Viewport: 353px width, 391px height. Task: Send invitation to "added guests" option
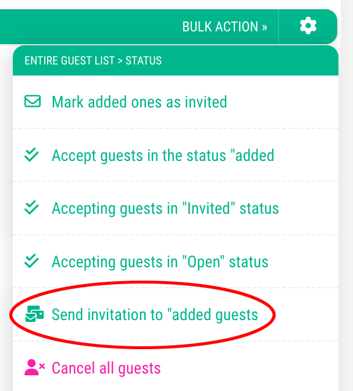tap(155, 315)
